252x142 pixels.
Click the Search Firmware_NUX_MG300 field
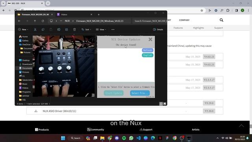[x=150, y=21]
